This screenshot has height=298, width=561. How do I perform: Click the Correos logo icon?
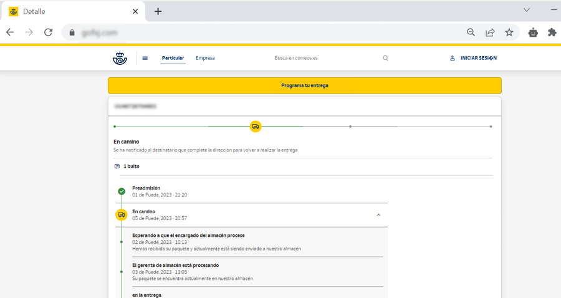coord(119,58)
